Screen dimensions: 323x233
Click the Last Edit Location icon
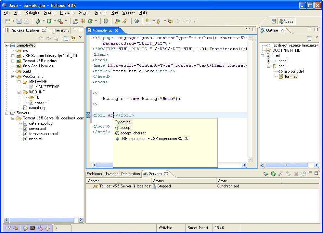tap(170, 21)
